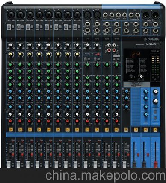This screenshot has width=166, height=183.
Task: Click channel 3 red ST assign button
Action: point(32,154)
